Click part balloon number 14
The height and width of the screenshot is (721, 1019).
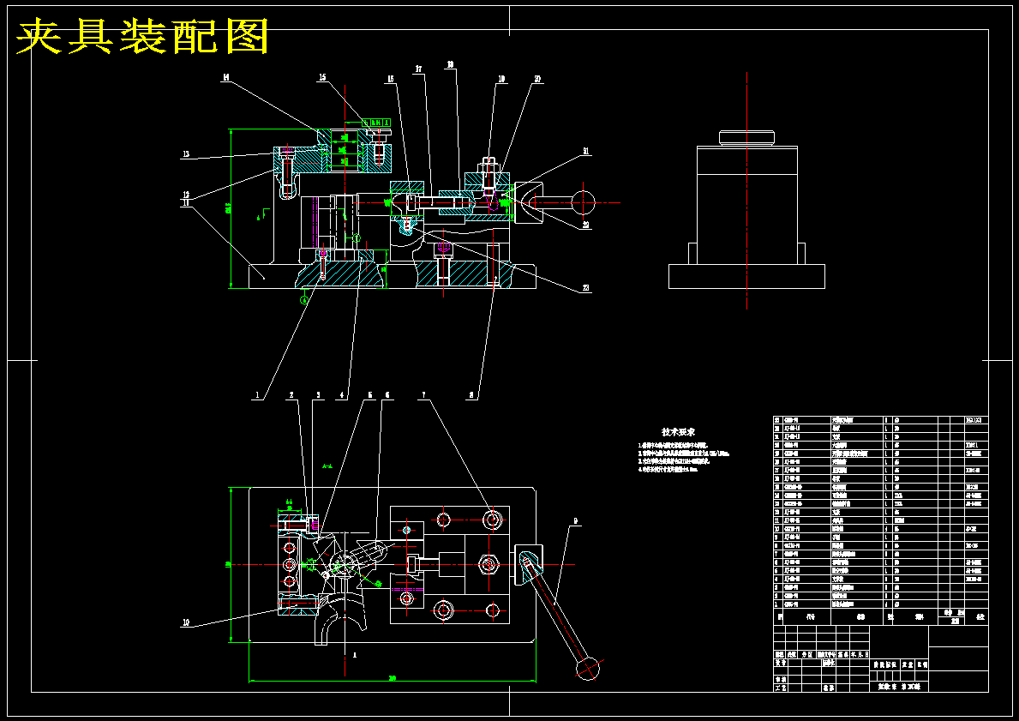point(225,77)
